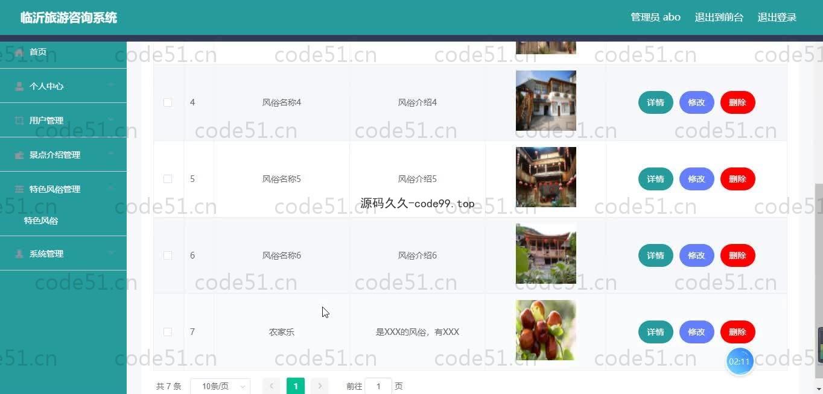This screenshot has width=823, height=394.
Task: Check the checkbox for row 7 农家乐
Action: [x=168, y=332]
